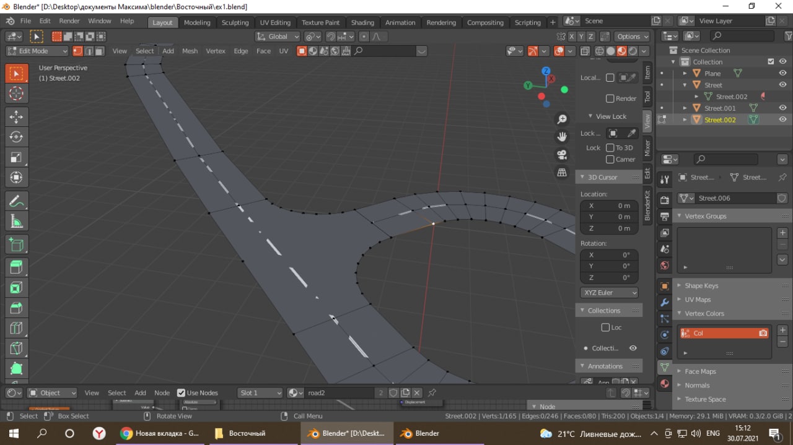Collapse Vertex Colors panel
Screen dimensions: 793x445
point(704,313)
